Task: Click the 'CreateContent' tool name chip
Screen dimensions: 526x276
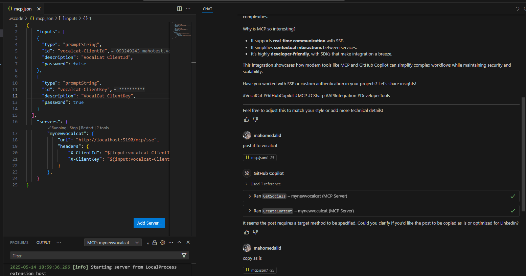Action: 278,211
